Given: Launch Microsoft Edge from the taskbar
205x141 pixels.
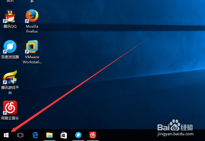Looking at the screenshot, I should tap(35, 135).
